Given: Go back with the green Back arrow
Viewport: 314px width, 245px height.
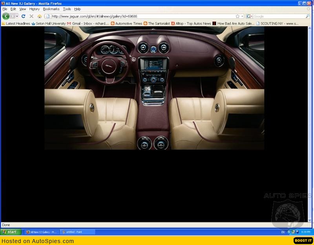Looking at the screenshot, I should pos(6,16).
